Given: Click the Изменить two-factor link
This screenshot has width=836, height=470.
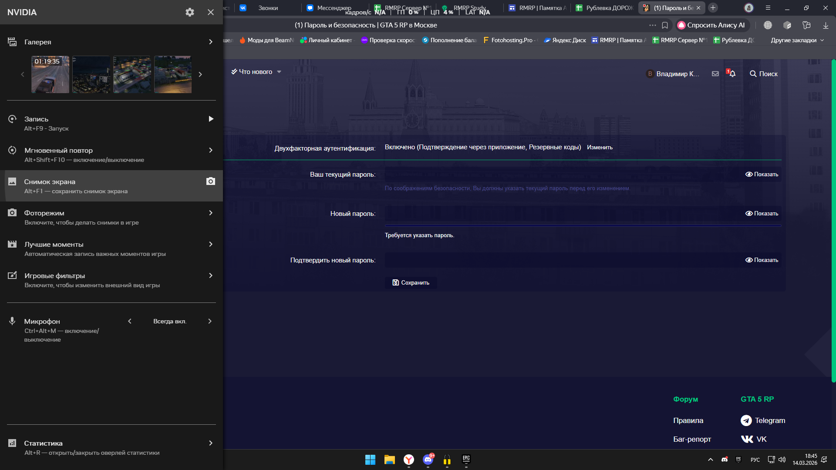Looking at the screenshot, I should point(600,148).
